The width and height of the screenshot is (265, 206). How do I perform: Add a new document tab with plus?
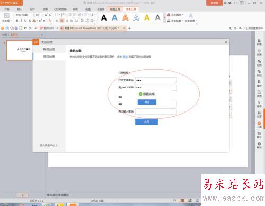click(x=129, y=28)
